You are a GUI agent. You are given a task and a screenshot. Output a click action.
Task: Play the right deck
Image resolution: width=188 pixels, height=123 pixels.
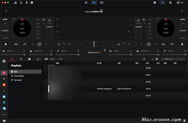click(182, 44)
